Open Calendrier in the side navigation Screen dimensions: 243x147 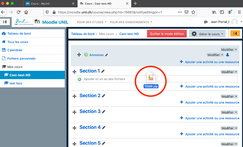click(x=15, y=50)
